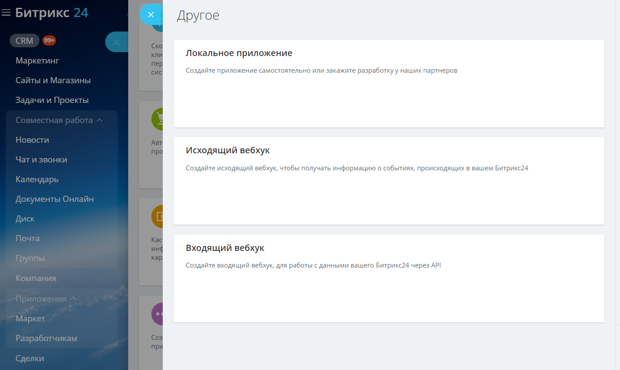Open Маркет in the sidebar

[x=30, y=318]
